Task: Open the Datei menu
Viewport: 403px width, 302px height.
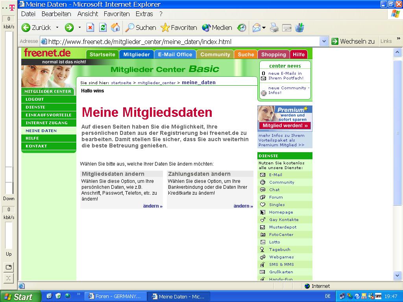Action: 28,14
